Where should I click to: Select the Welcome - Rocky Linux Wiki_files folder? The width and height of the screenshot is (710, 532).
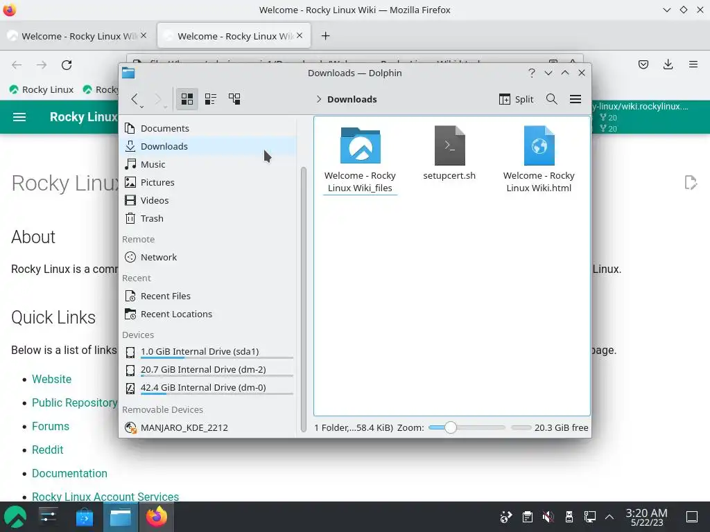(x=360, y=160)
